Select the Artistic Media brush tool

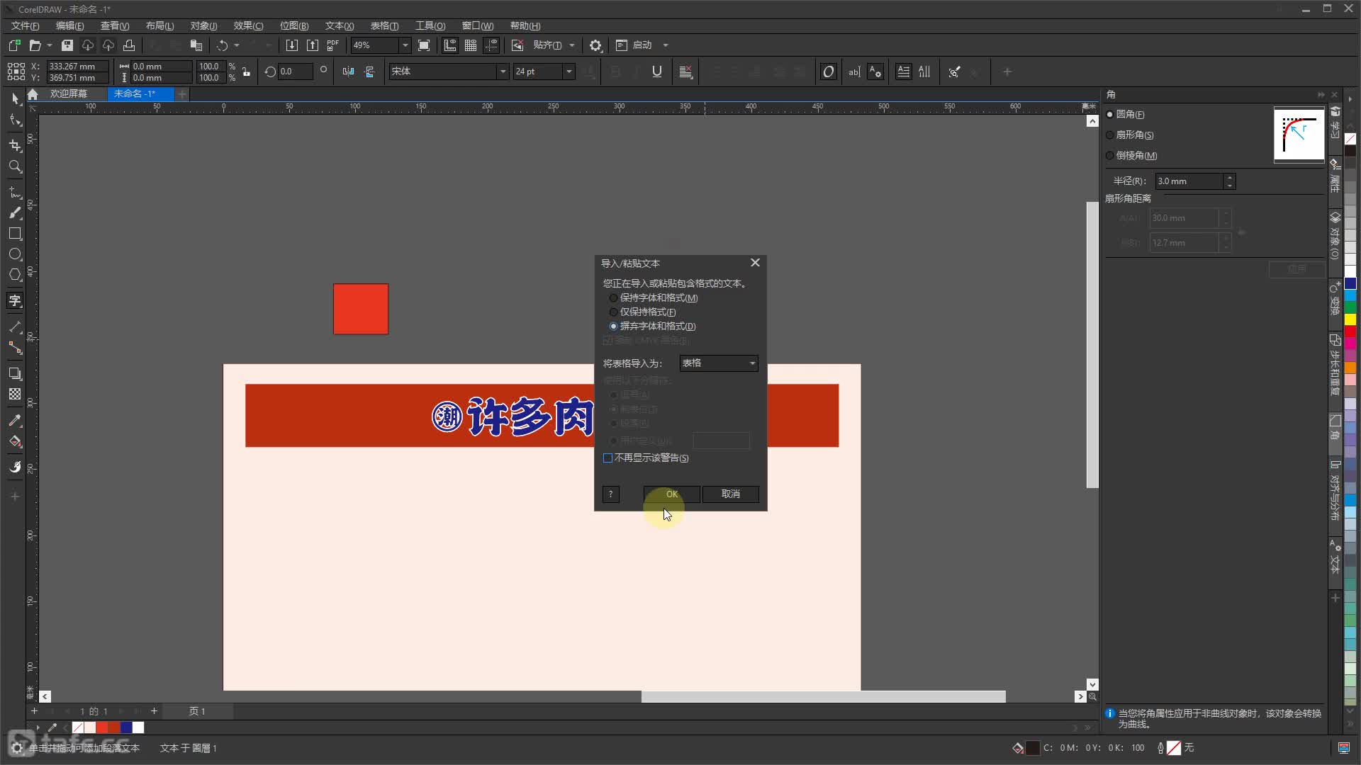coord(15,212)
